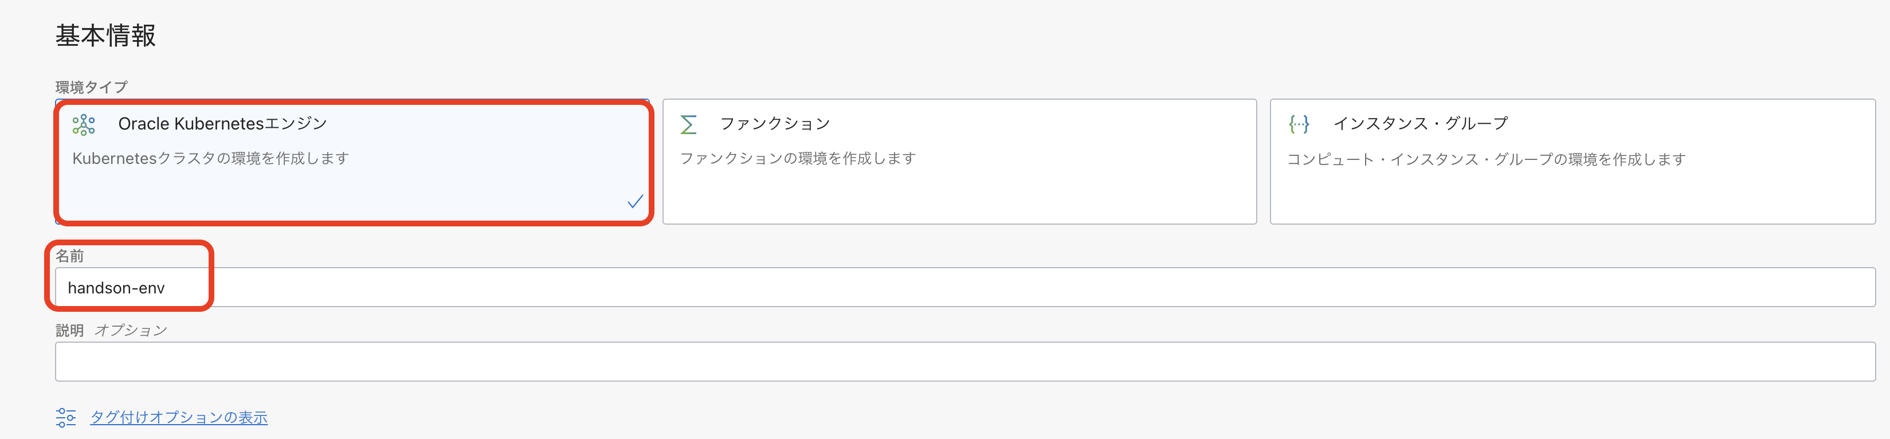The width and height of the screenshot is (1890, 439).
Task: Click the ファンクションの環境を作成します description
Action: 798,159
